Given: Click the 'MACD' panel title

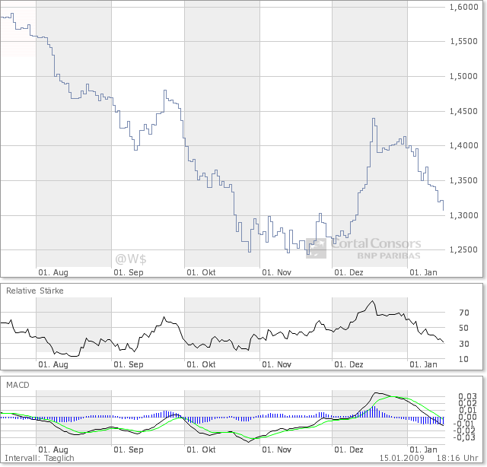Looking at the screenshot, I should pos(18,385).
